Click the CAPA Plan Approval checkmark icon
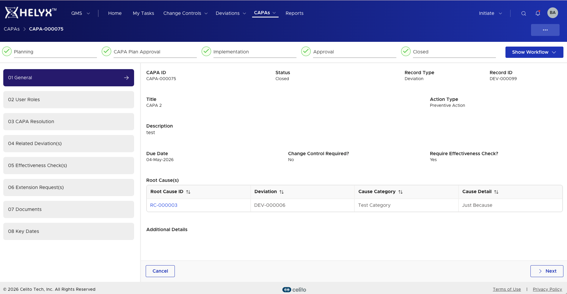 click(x=106, y=51)
